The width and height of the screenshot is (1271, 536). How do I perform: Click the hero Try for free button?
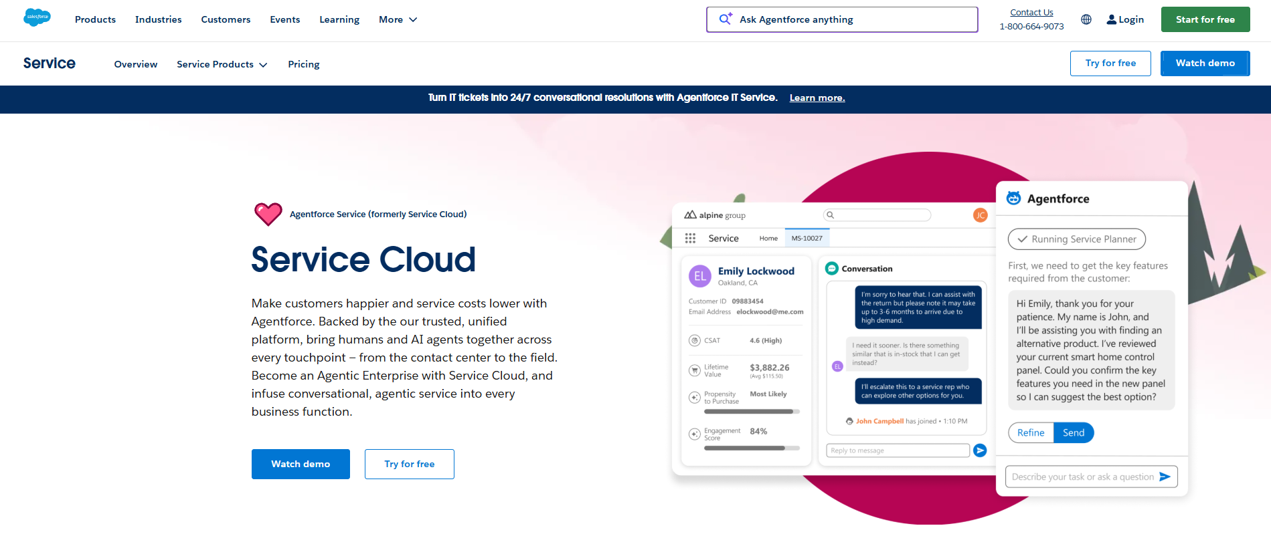click(x=410, y=464)
